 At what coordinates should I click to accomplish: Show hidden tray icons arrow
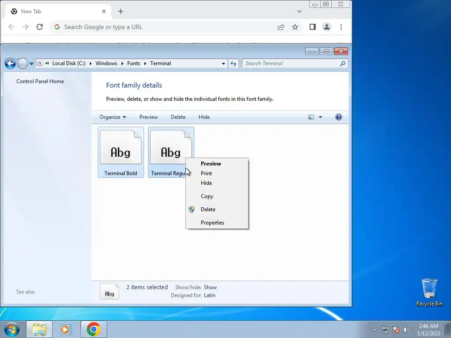(374, 330)
